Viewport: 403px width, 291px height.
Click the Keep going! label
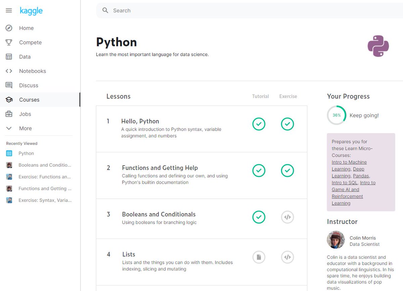pyautogui.click(x=364, y=115)
